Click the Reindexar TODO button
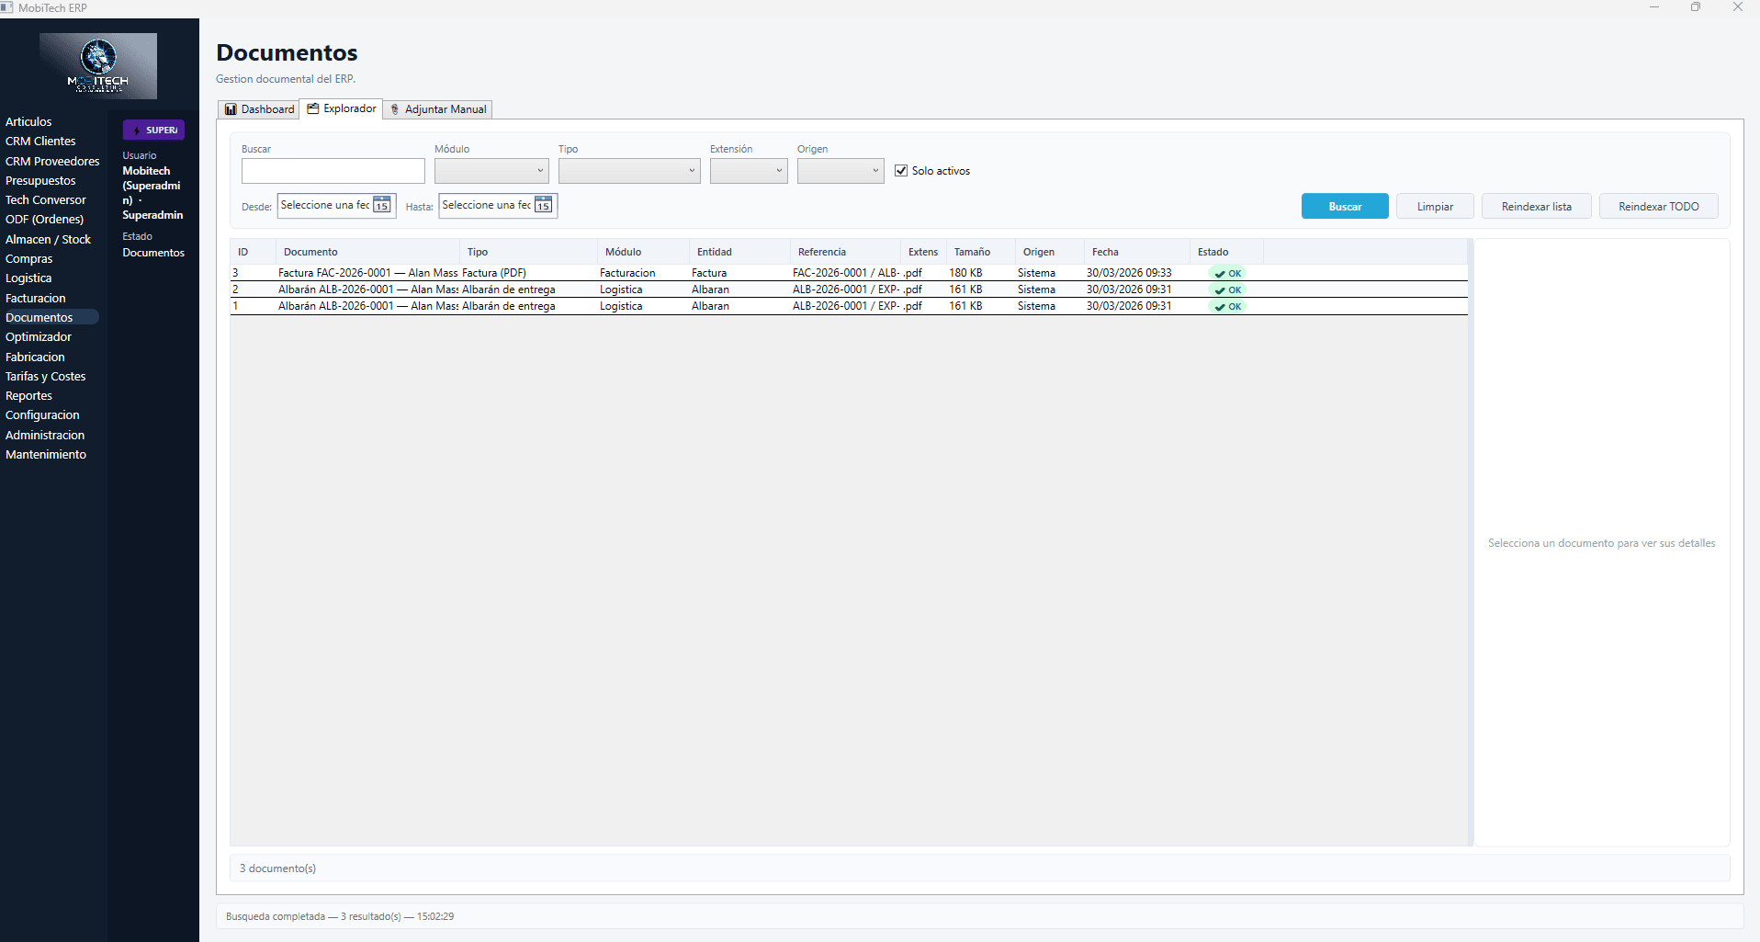Screen dimensions: 1760x942 point(1658,207)
